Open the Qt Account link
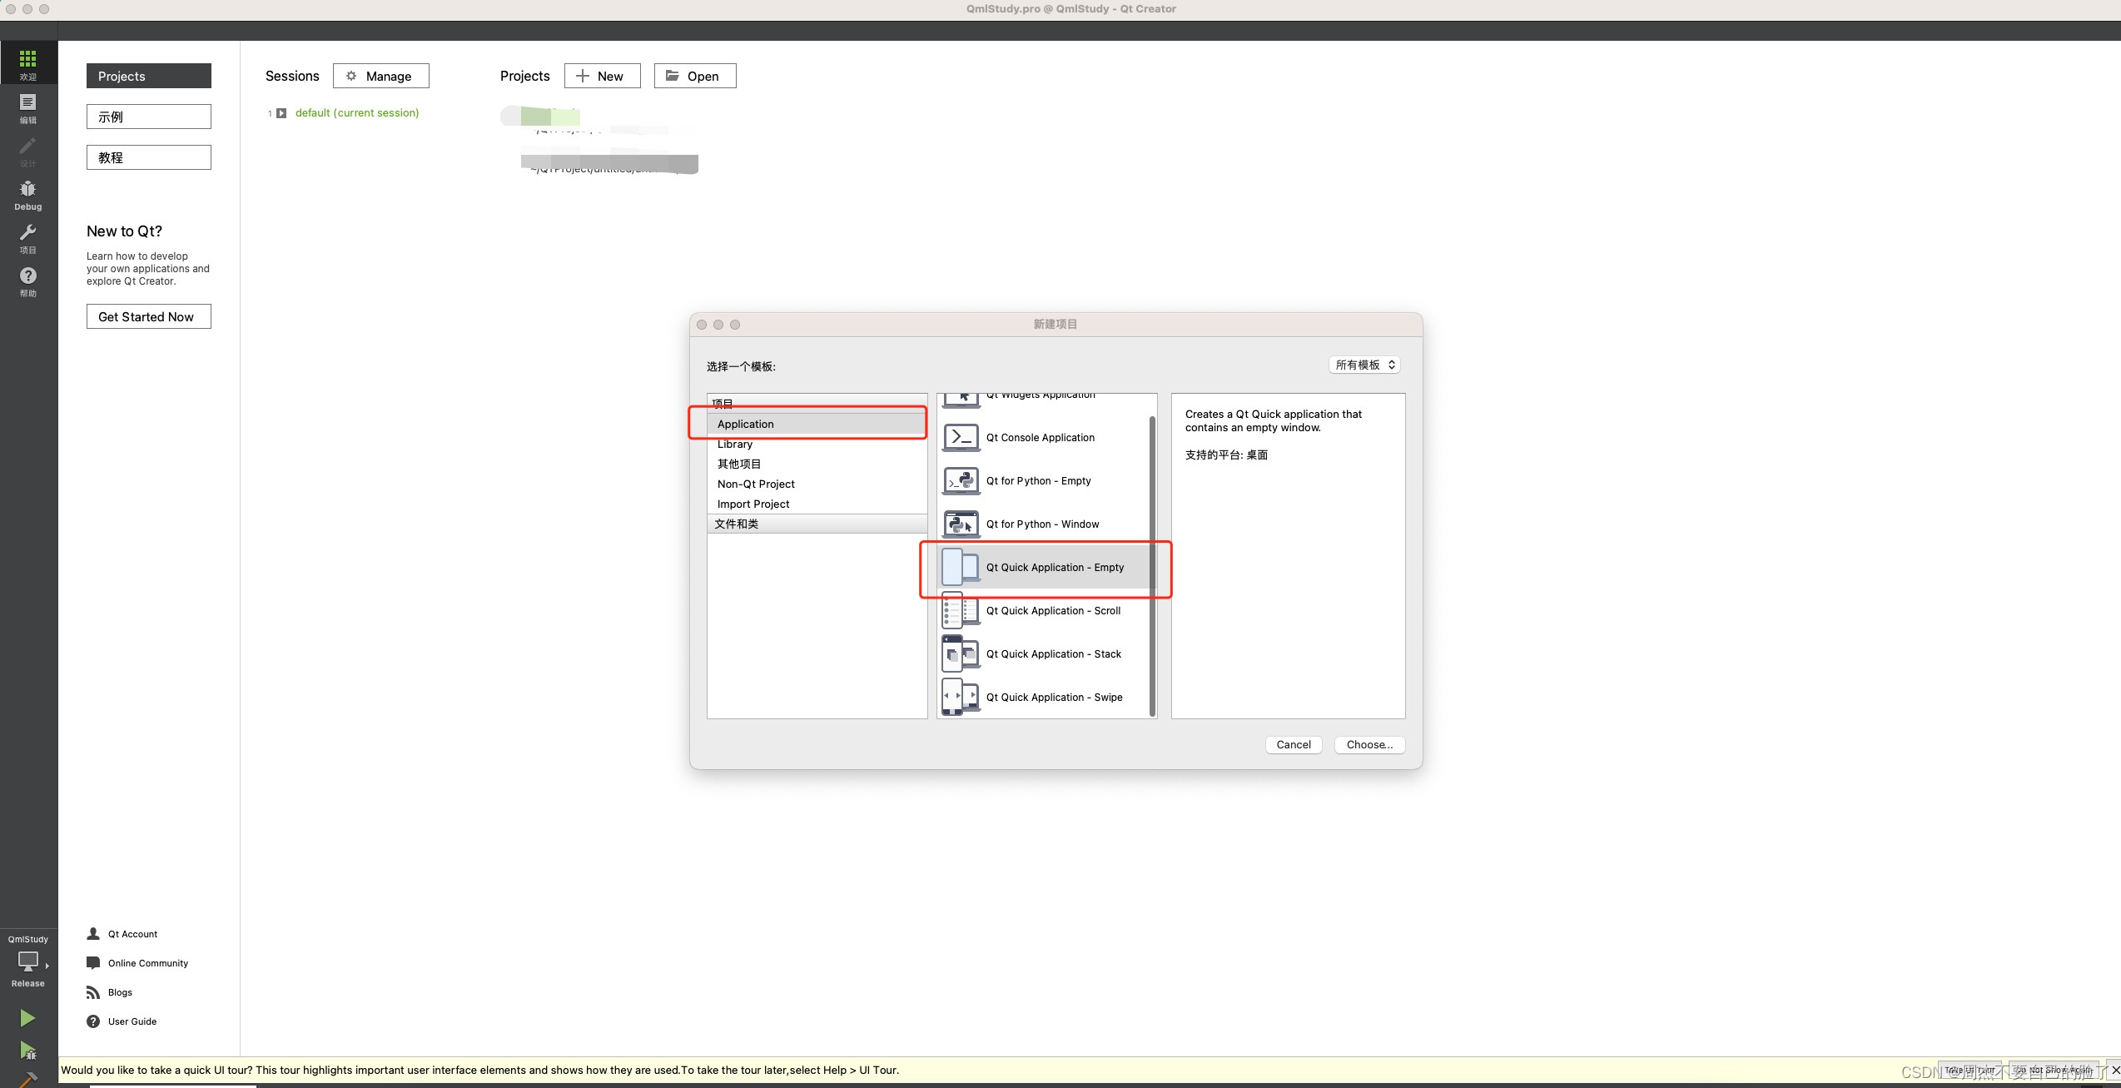The image size is (2121, 1088). point(132,934)
